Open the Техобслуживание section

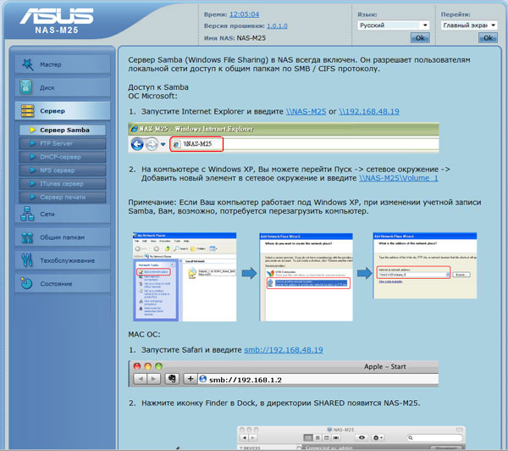[63, 260]
